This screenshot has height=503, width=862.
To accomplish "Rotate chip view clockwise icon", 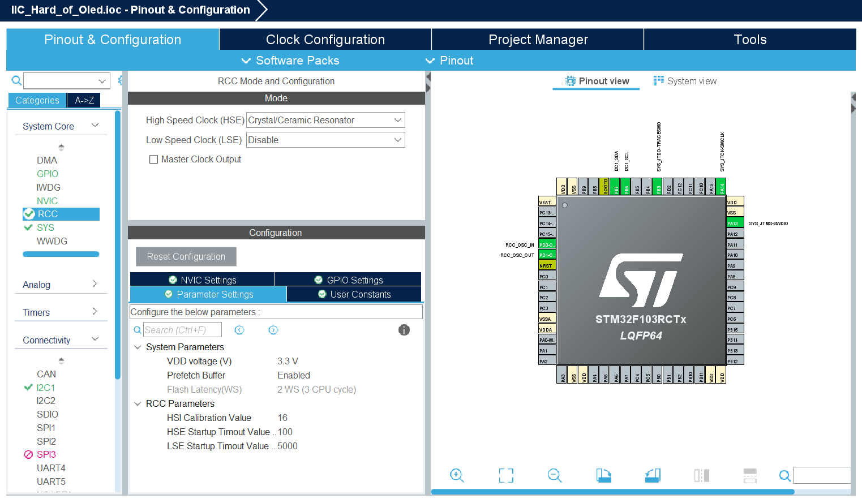I will [603, 475].
